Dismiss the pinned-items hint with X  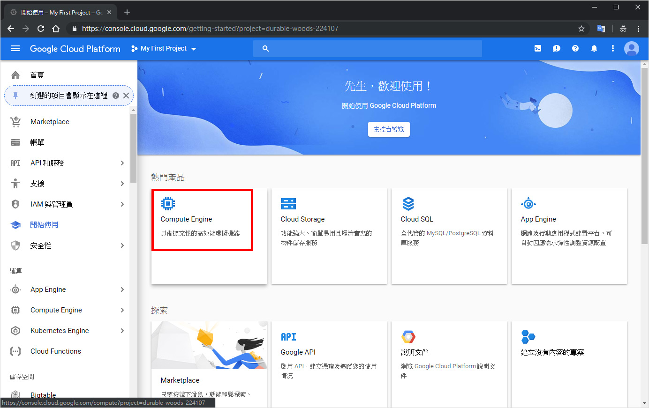click(126, 96)
